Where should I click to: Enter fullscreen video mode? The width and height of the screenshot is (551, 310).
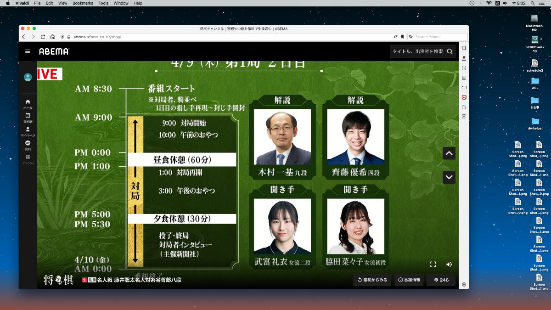(433, 265)
